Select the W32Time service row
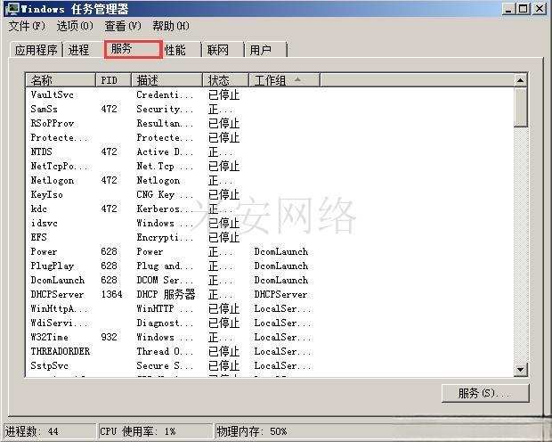Image resolution: width=552 pixels, height=442 pixels. click(270, 337)
